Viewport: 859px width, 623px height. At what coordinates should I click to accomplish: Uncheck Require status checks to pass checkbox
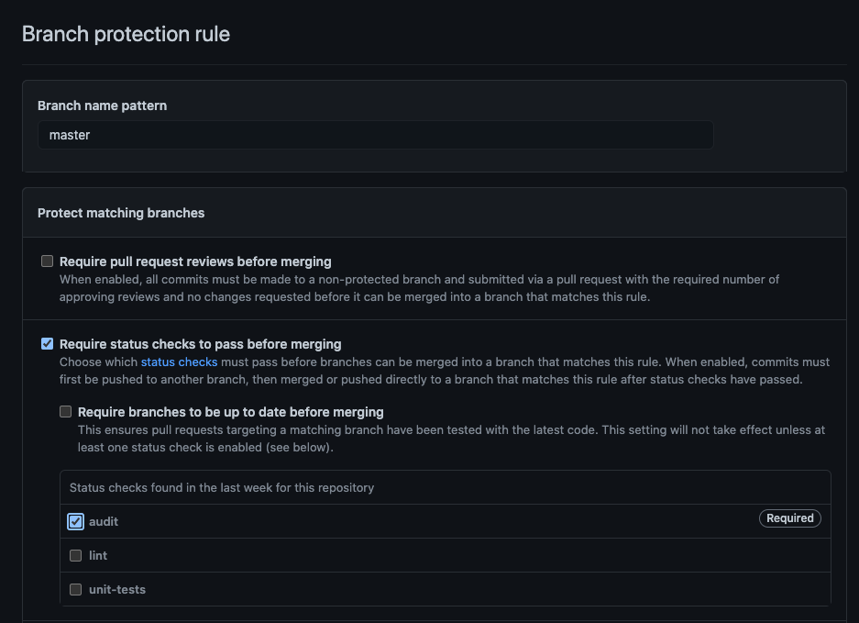48,344
